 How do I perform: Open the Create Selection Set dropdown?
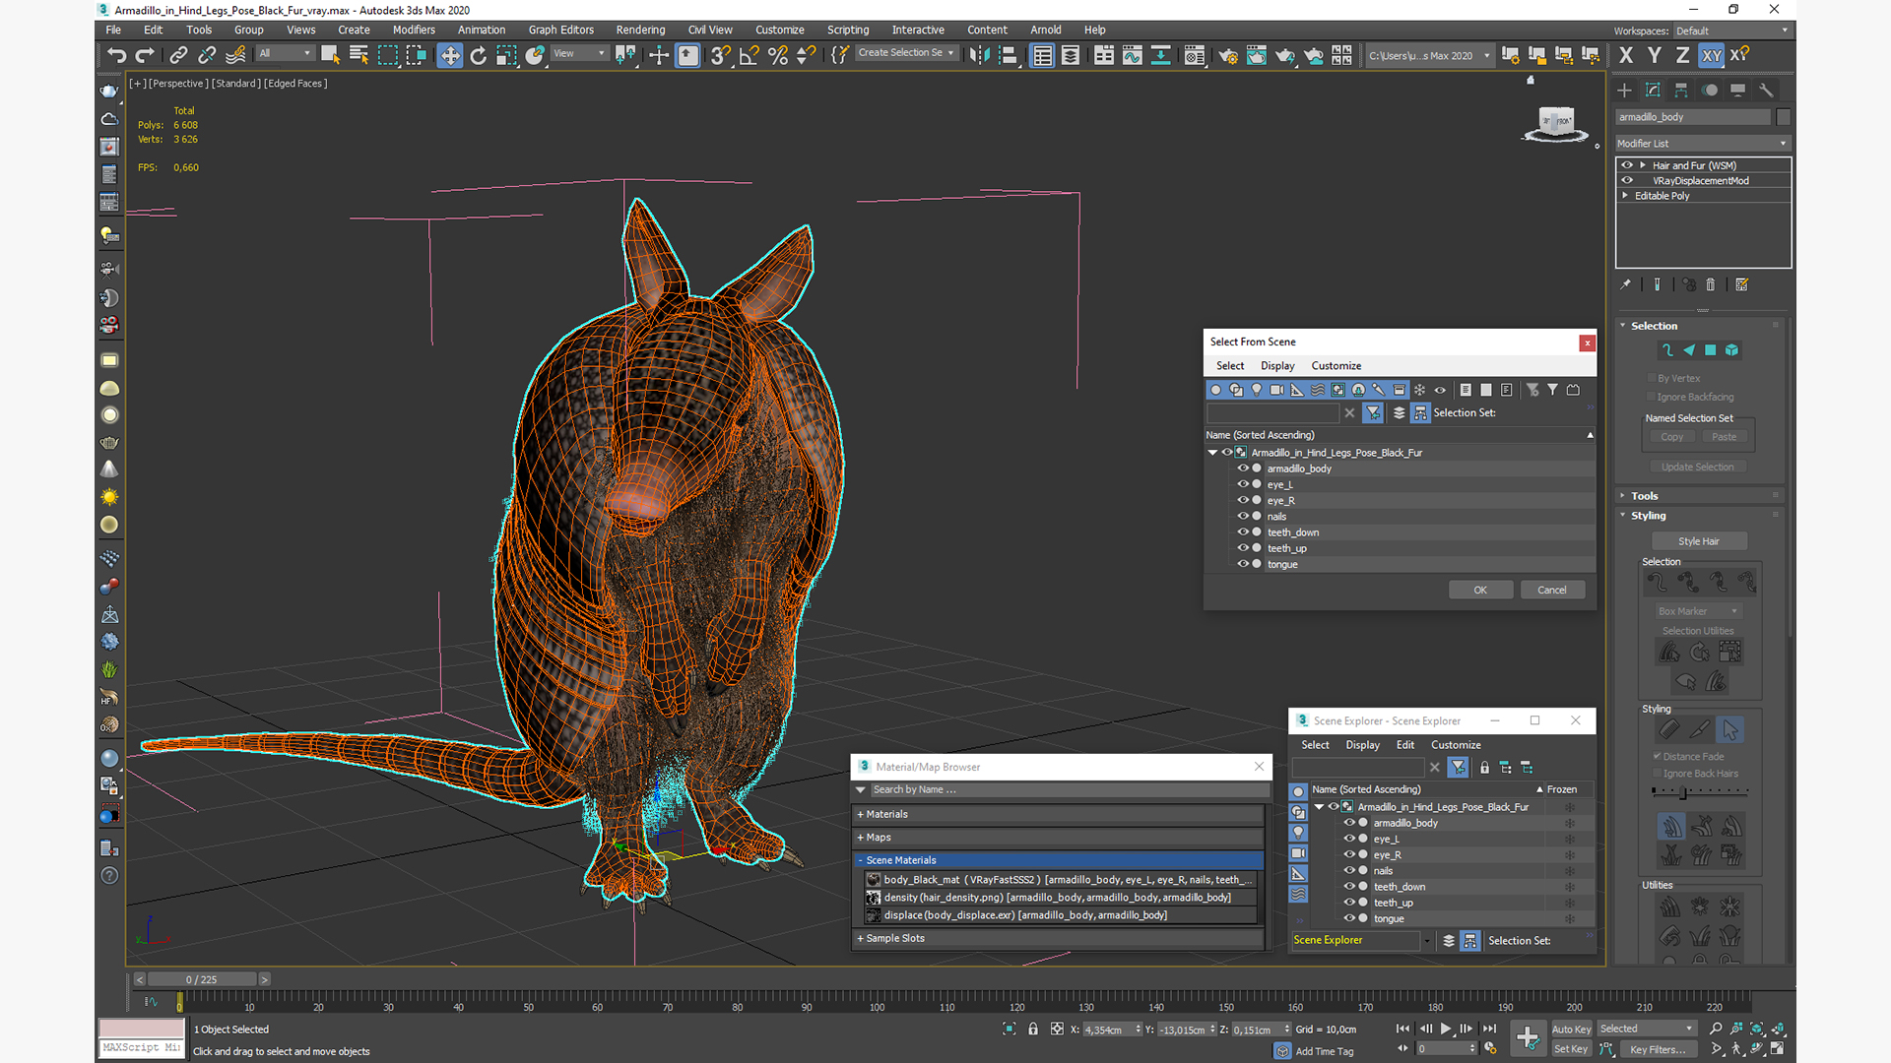[x=906, y=53]
